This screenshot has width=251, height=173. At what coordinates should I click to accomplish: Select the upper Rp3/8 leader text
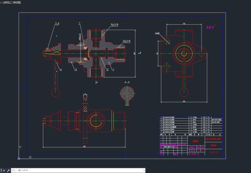(114, 25)
